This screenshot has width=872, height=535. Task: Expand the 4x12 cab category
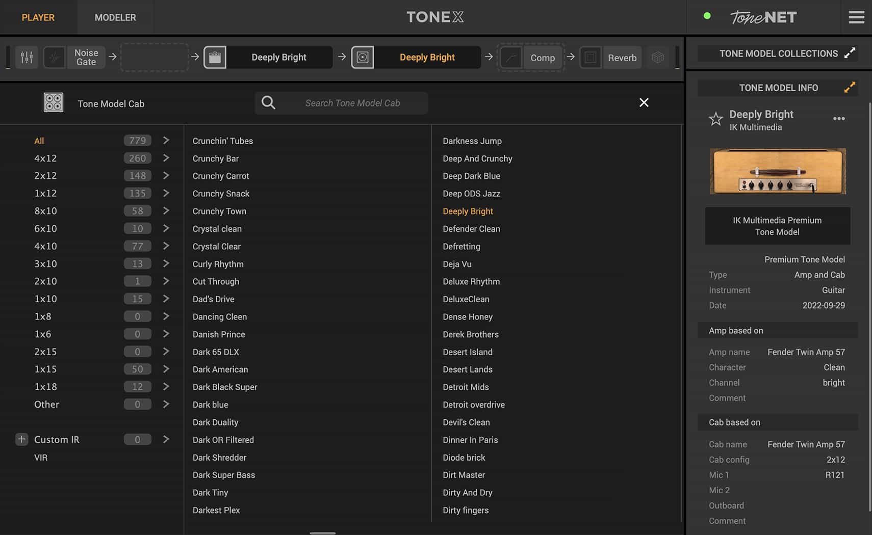(x=166, y=158)
